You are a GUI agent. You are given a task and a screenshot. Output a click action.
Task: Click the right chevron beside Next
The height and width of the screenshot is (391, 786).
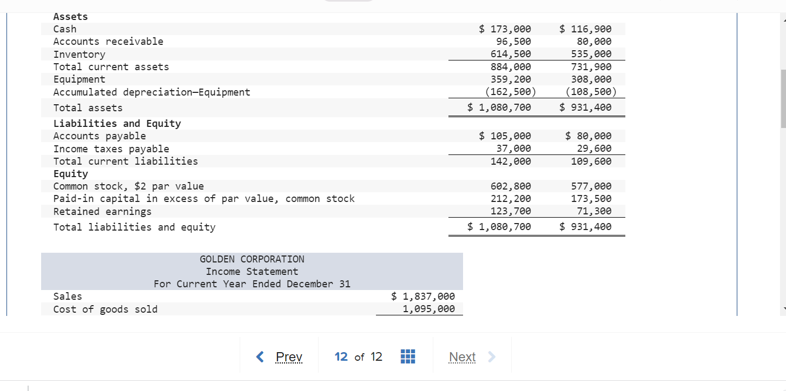tap(491, 357)
